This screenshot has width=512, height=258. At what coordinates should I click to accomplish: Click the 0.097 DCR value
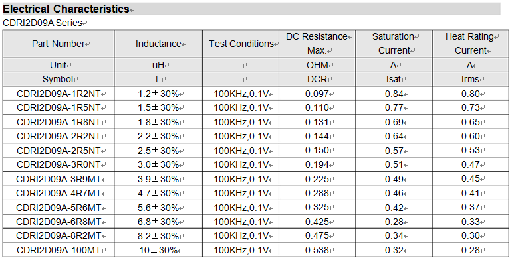click(x=317, y=94)
